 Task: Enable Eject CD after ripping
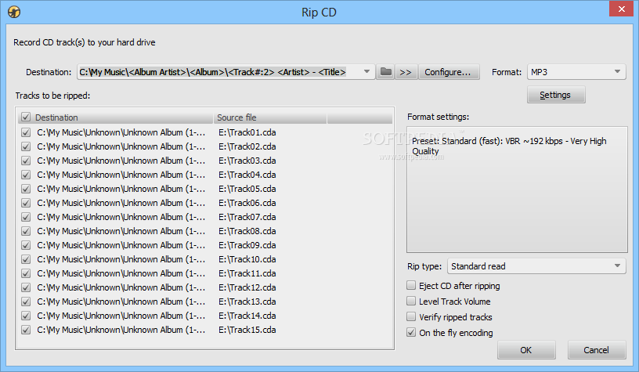pos(411,285)
